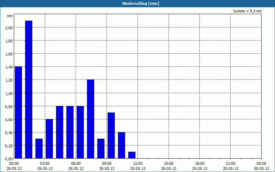Click the 0,30 bar just before 09:00

(101, 149)
